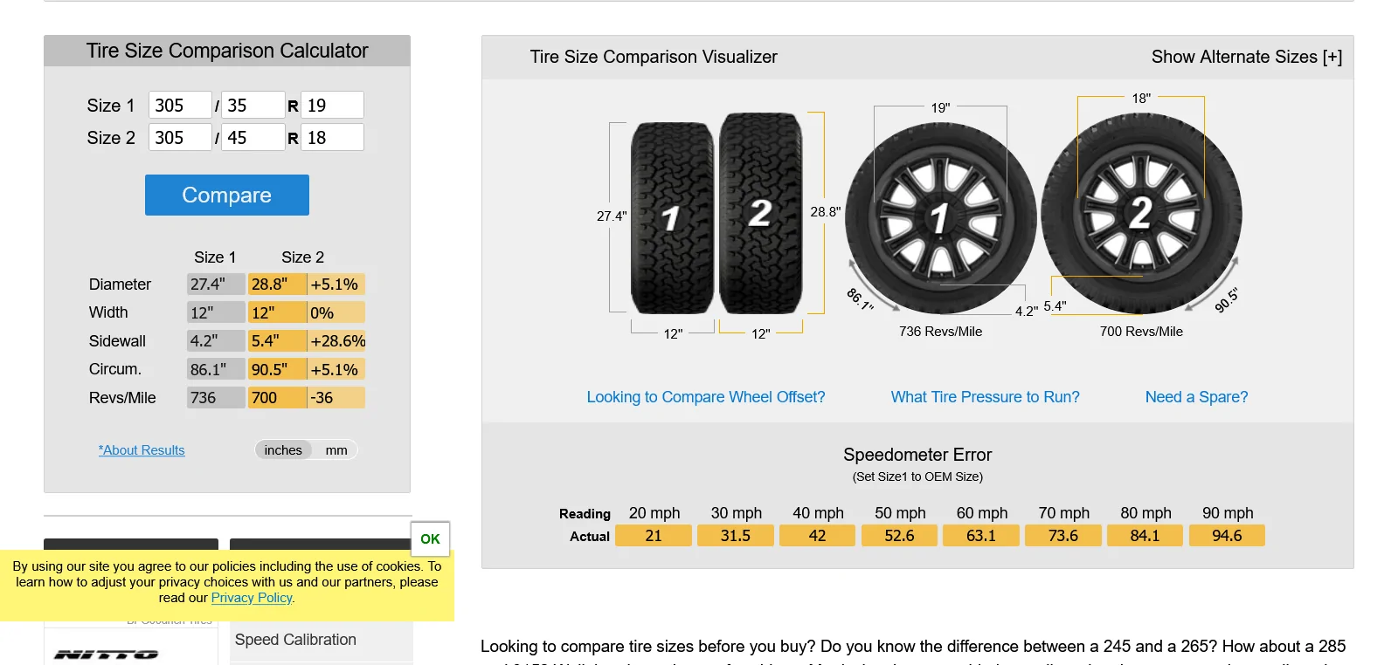Click the tire 2 side wheel image
Viewport: 1398px width, 665px height.
pos(1141,213)
